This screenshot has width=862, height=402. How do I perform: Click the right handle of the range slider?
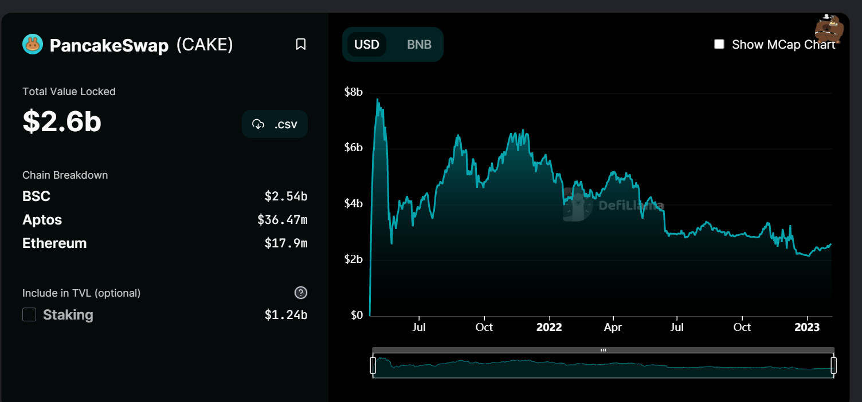(x=834, y=365)
